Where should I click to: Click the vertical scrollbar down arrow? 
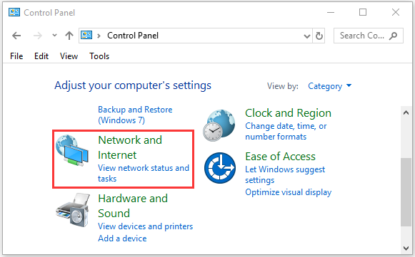click(x=406, y=248)
